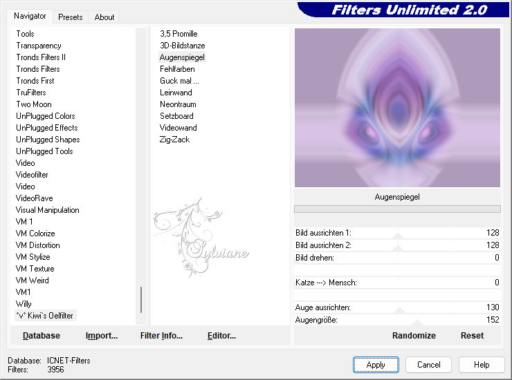Click the Database button
512x380 pixels.
coord(42,336)
